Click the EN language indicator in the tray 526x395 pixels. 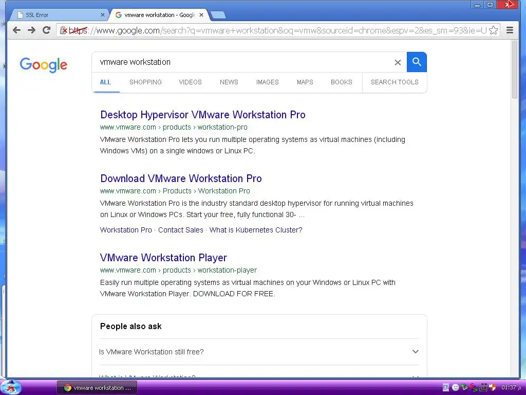[x=446, y=387]
